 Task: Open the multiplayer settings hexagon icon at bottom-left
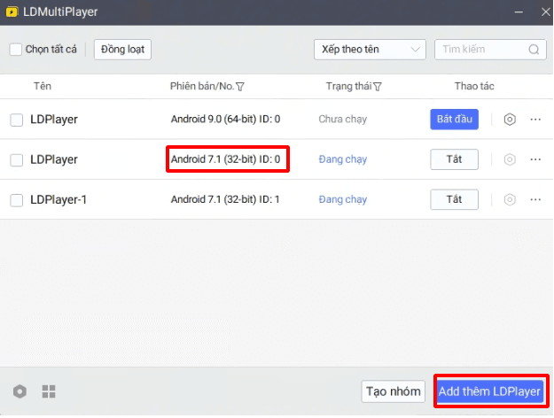click(x=20, y=391)
